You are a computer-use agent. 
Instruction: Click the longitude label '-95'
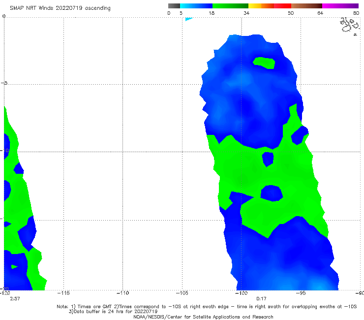(301, 293)
